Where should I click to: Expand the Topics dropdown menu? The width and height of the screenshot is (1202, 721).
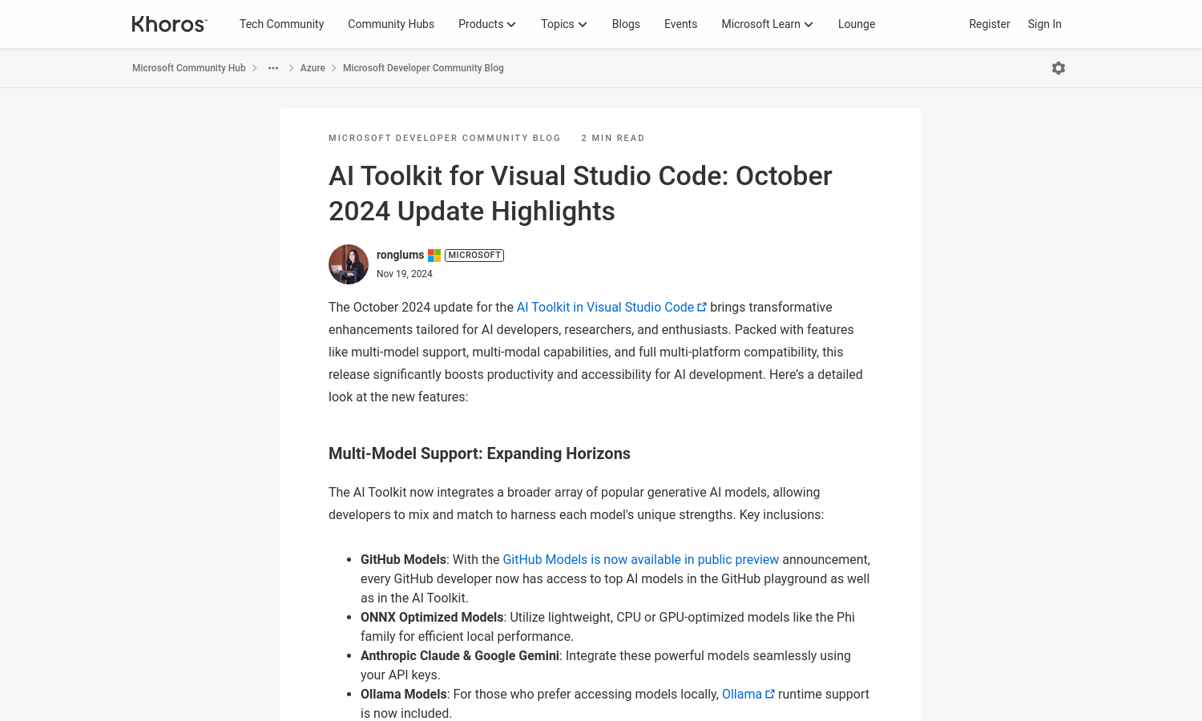[x=563, y=24]
